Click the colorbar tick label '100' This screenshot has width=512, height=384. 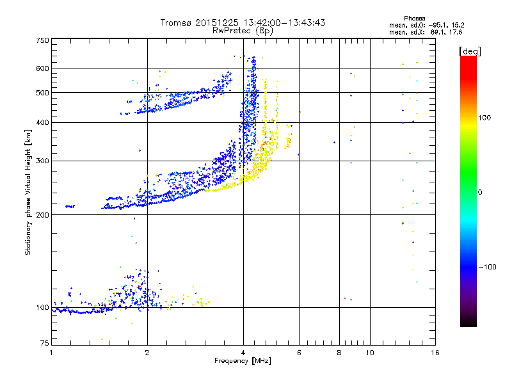pos(484,118)
